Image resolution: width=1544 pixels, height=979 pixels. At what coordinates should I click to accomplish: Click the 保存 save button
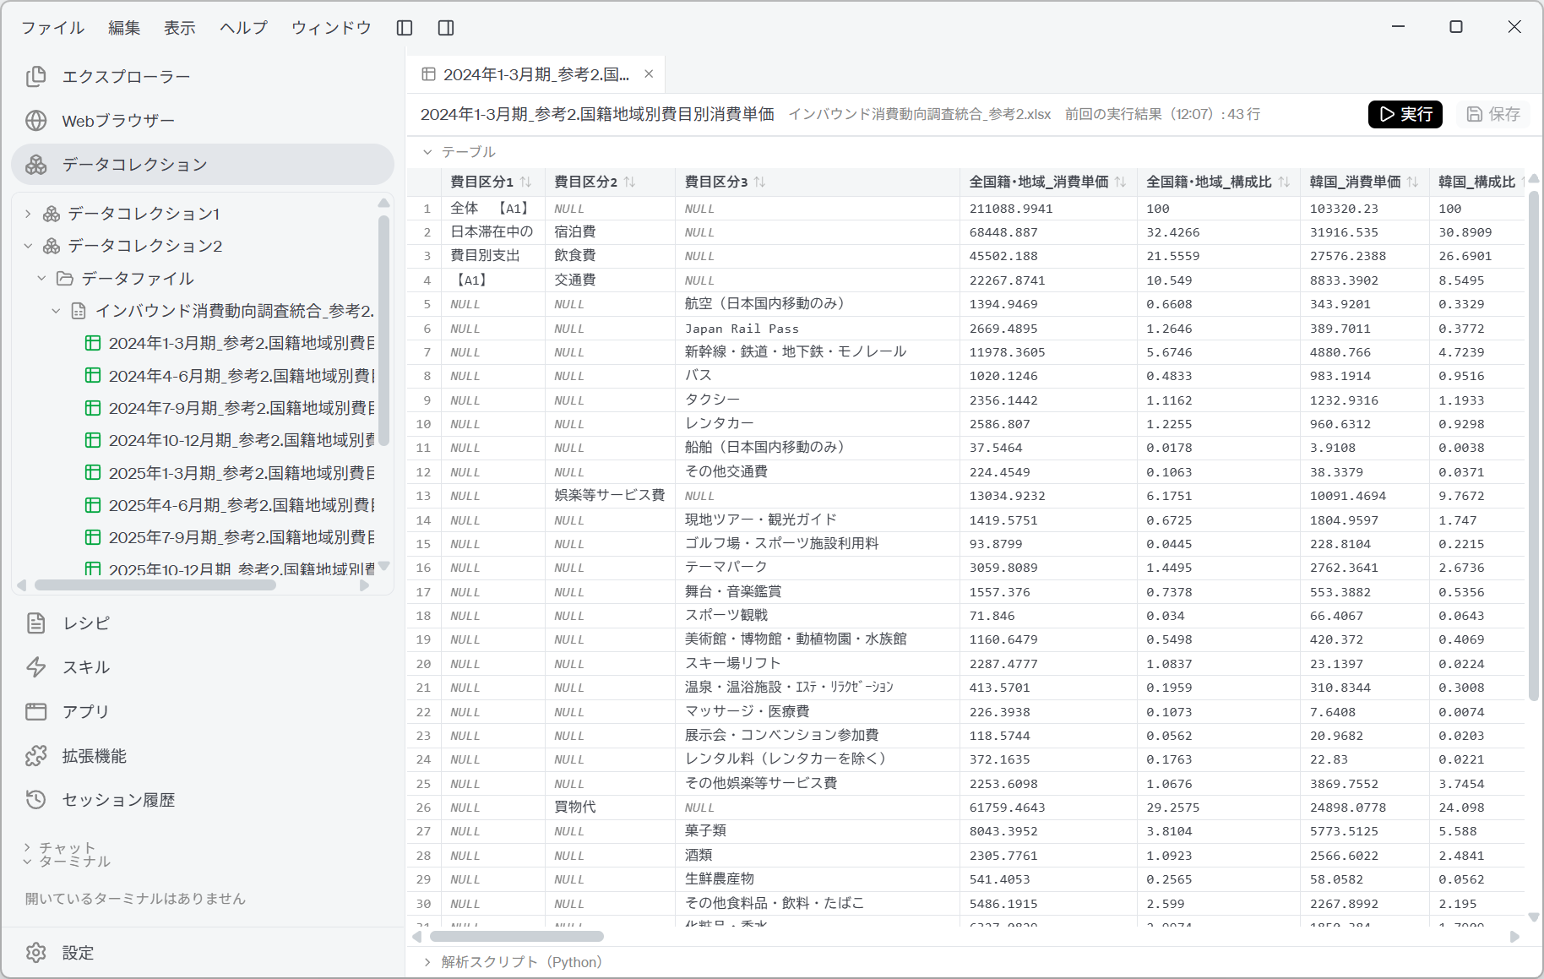coord(1494,114)
